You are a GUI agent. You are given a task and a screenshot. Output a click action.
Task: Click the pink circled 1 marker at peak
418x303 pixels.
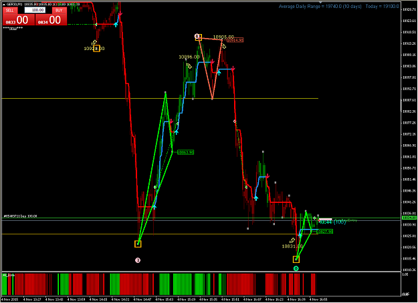click(x=197, y=35)
